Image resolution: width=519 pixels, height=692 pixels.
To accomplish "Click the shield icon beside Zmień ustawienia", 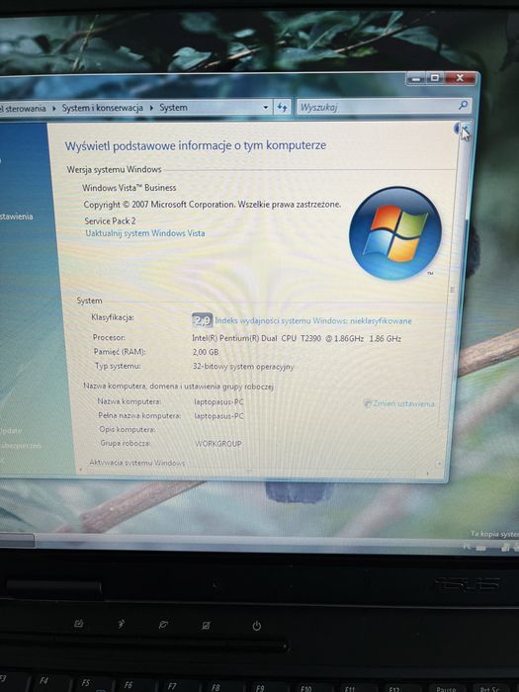I will click(367, 403).
